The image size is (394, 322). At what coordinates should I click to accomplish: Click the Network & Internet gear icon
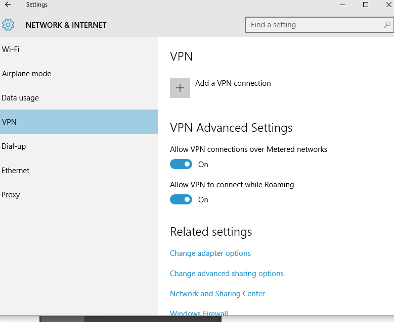(x=8, y=25)
